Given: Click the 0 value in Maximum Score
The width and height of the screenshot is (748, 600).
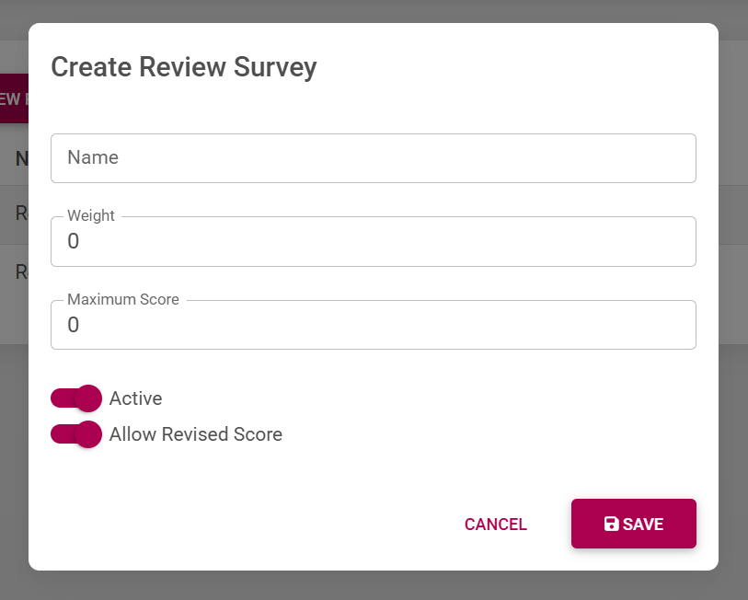Looking at the screenshot, I should 74,325.
